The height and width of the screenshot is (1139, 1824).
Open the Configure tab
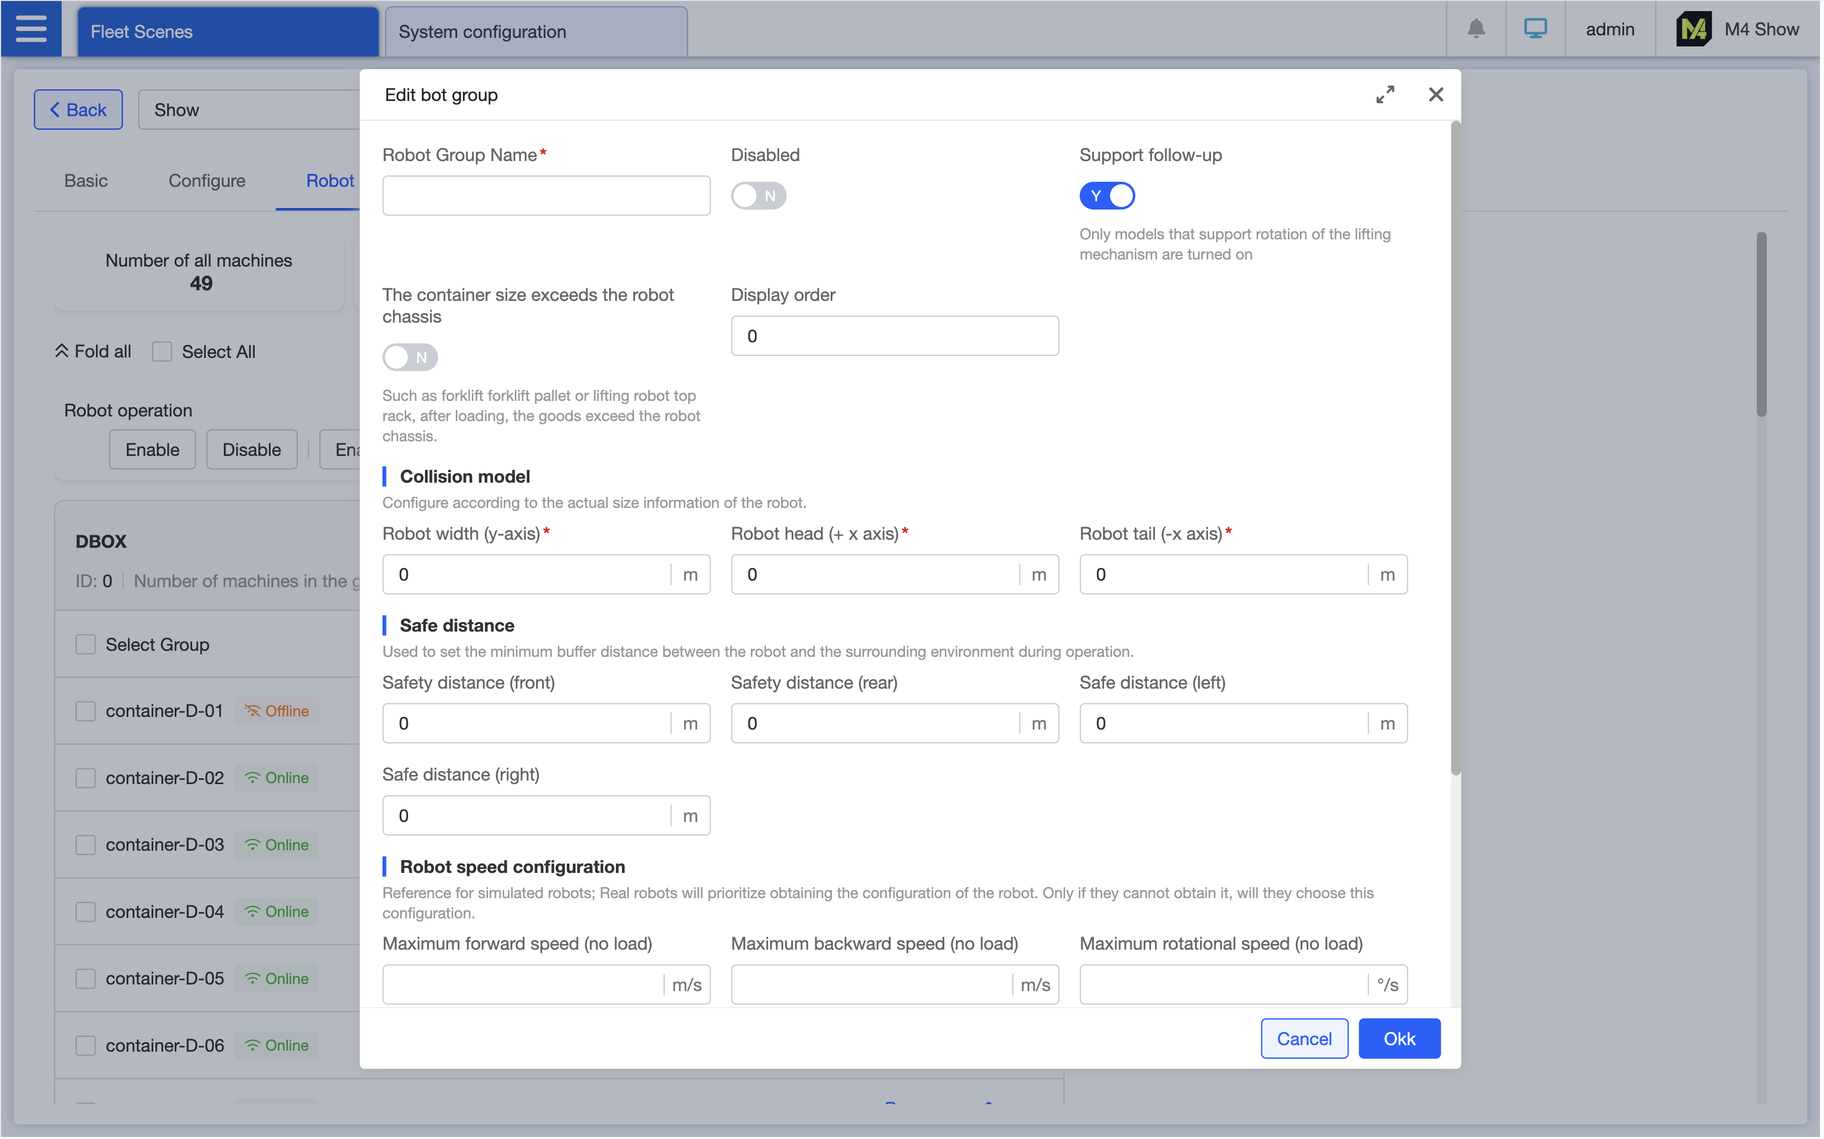(x=207, y=181)
